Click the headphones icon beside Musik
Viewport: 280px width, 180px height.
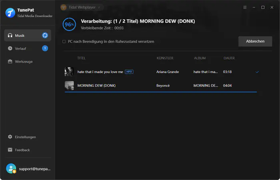click(10, 35)
